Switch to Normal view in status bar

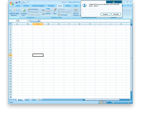100,102
